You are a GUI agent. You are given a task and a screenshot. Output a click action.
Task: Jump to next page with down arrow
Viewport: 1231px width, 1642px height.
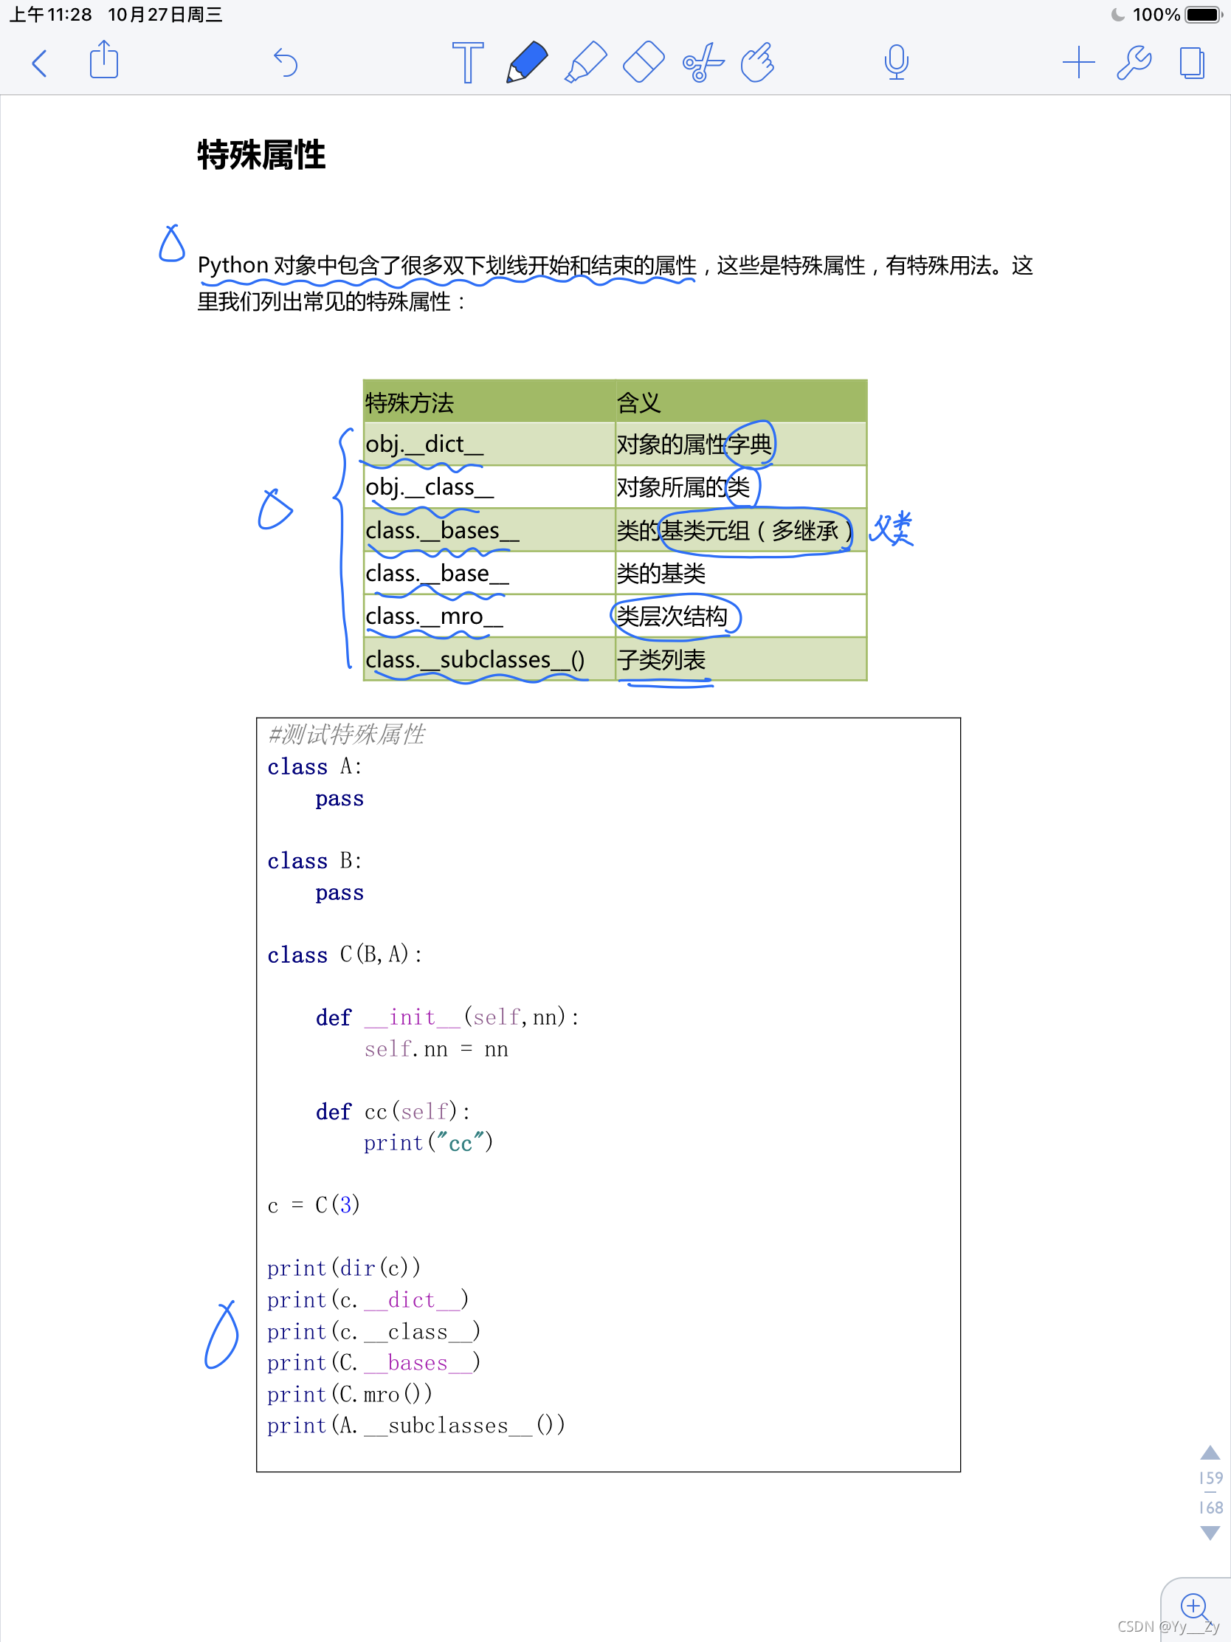click(x=1210, y=1533)
